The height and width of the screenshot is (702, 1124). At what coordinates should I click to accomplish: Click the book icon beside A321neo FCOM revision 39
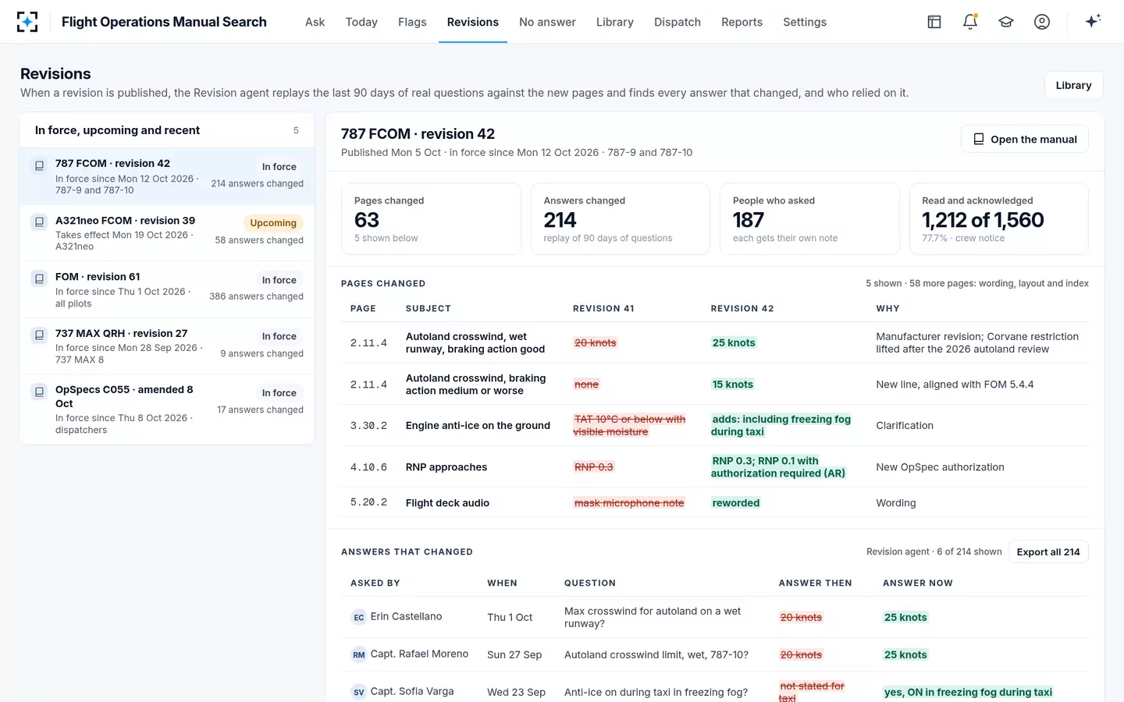(39, 222)
